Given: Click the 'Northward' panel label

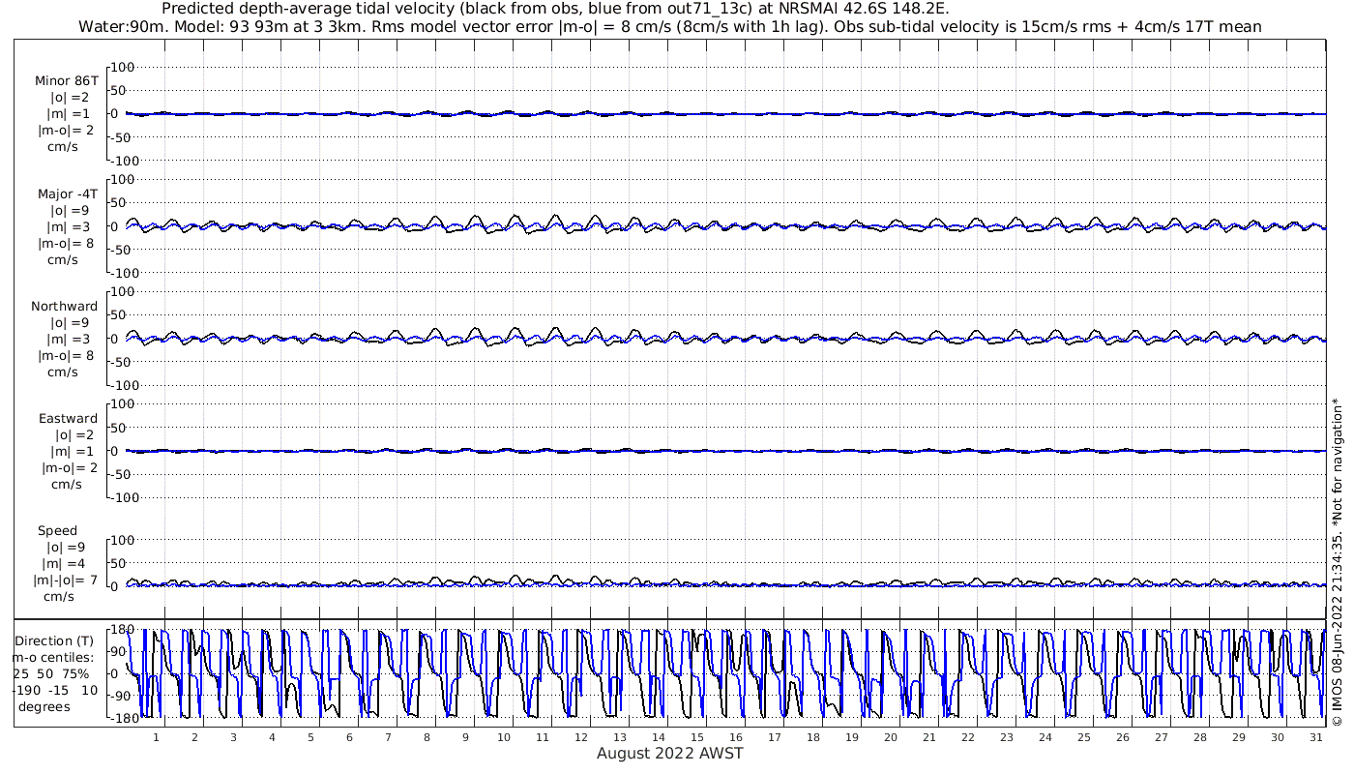Looking at the screenshot, I should pyautogui.click(x=65, y=306).
